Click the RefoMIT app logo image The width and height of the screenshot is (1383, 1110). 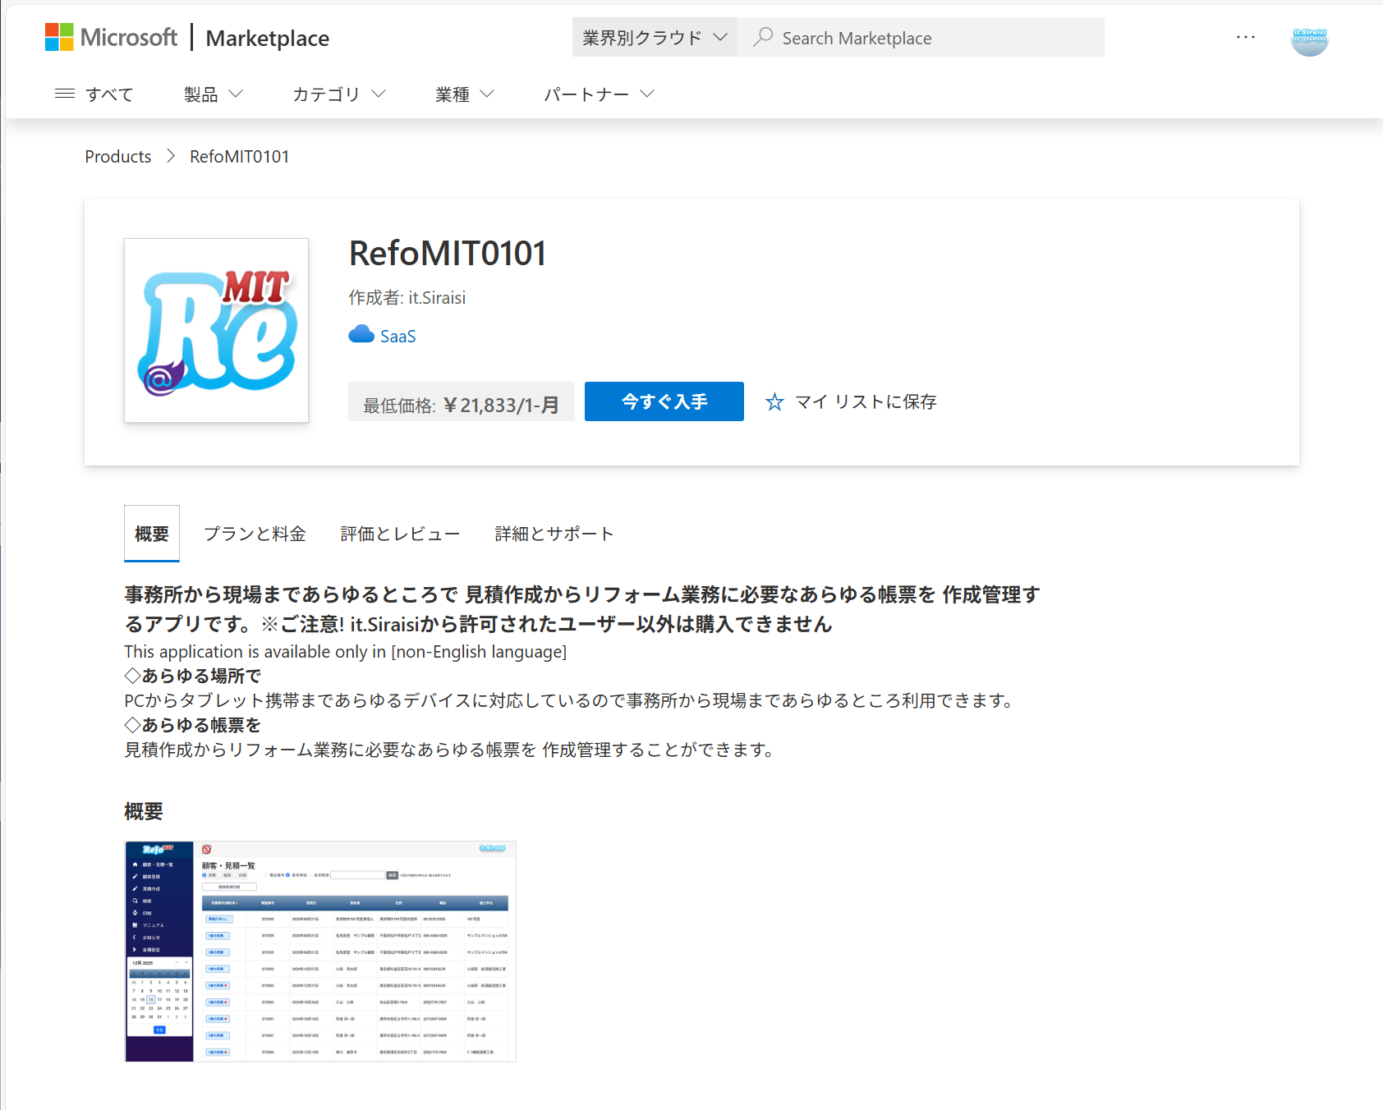point(216,330)
